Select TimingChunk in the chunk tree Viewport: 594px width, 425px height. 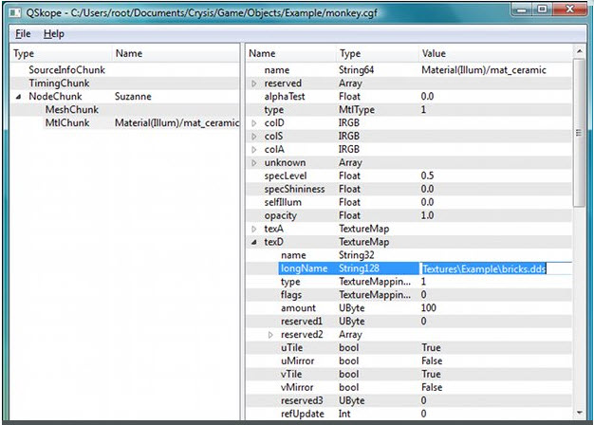pos(59,83)
